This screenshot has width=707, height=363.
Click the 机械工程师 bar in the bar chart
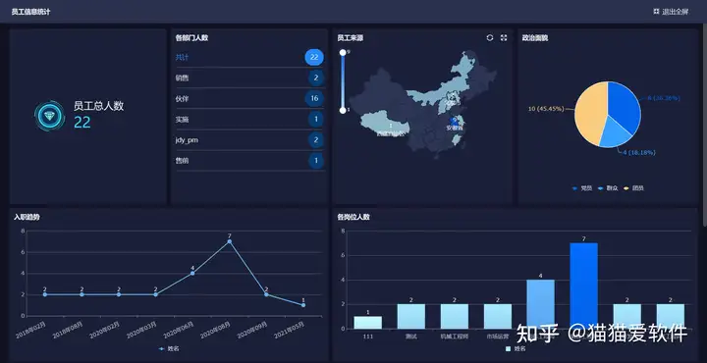coord(455,316)
